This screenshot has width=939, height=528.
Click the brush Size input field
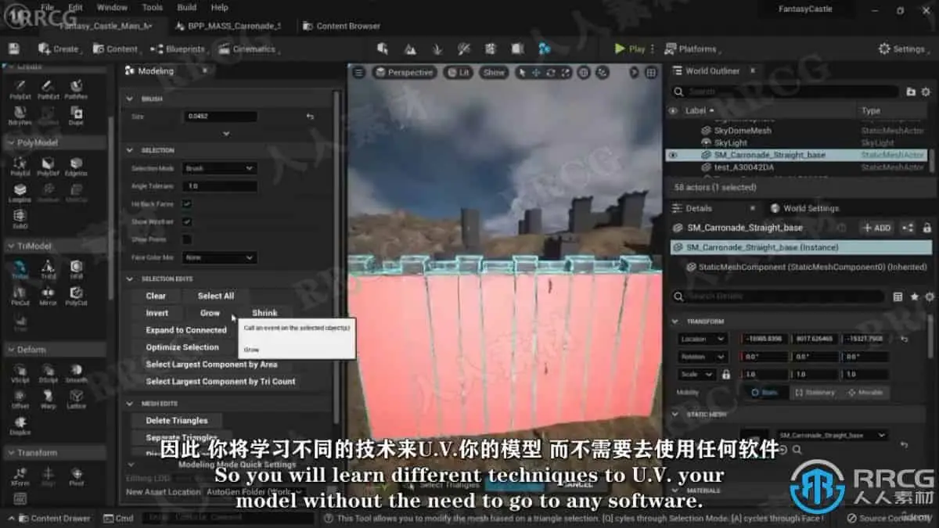click(220, 117)
